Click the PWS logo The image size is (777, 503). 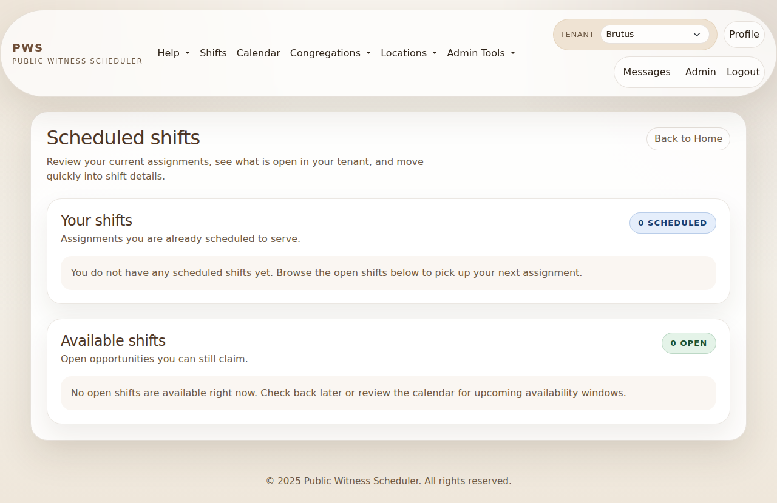[x=28, y=47]
